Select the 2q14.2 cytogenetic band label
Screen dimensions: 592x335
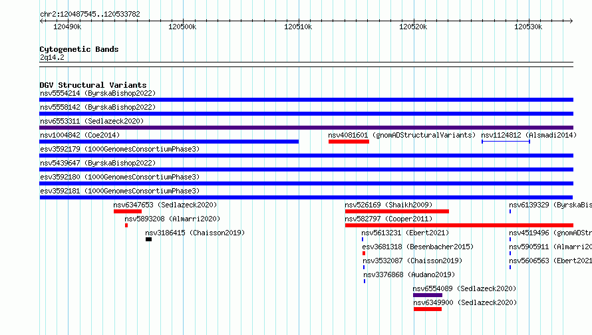click(x=52, y=57)
